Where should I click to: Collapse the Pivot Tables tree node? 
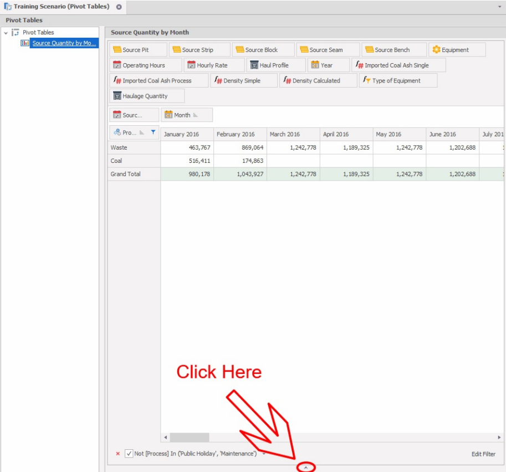click(x=6, y=33)
